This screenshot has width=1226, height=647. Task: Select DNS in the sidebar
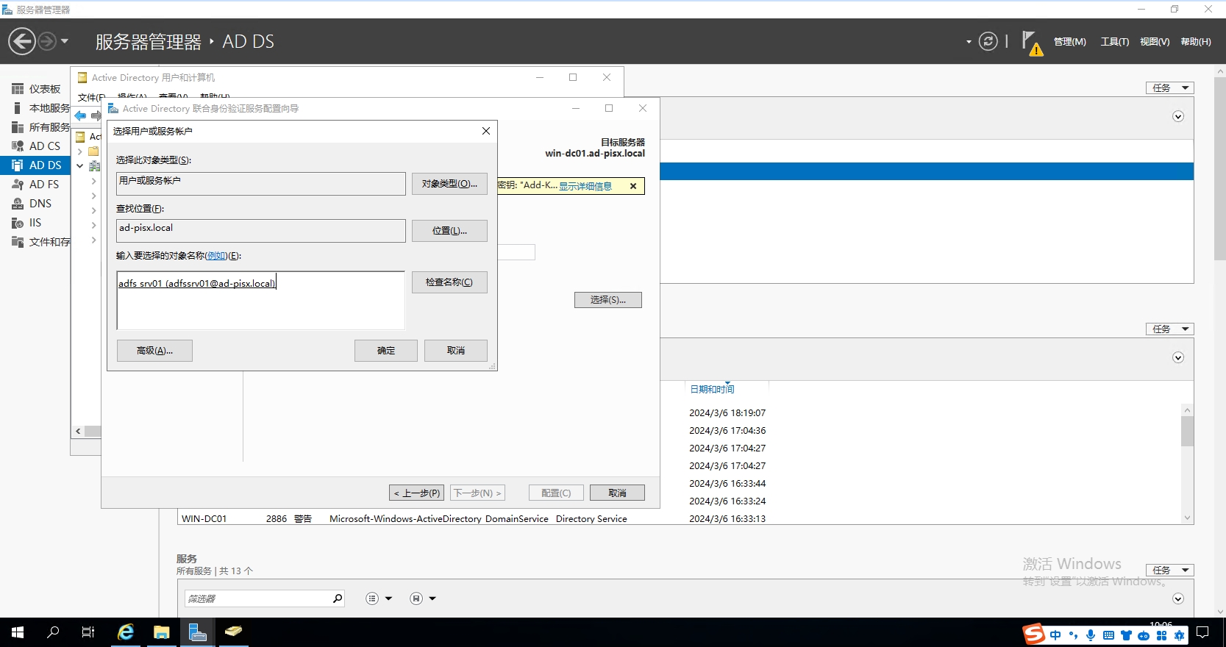click(40, 204)
